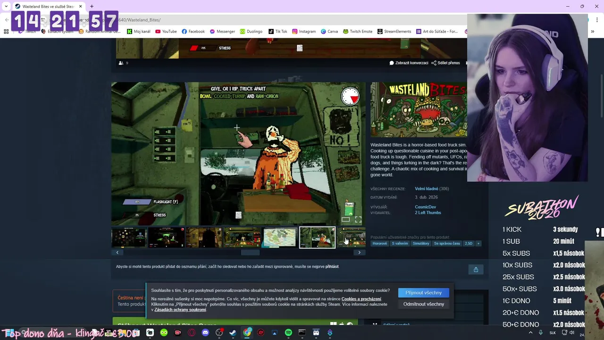Open the Twitch Emote bookmark

point(358,31)
